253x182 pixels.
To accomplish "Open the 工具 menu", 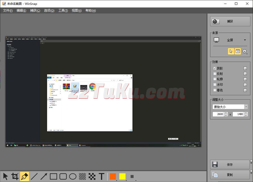I will click(x=63, y=10).
